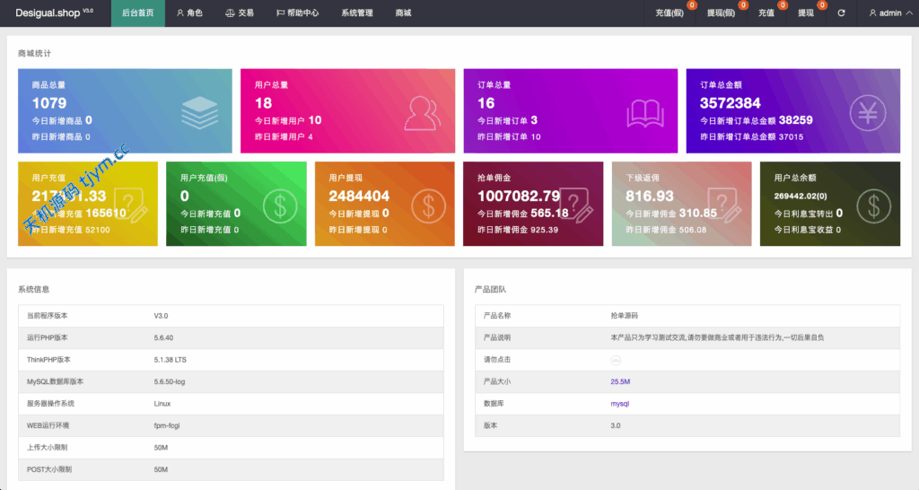Click the refresh icon in top bar

tap(841, 13)
